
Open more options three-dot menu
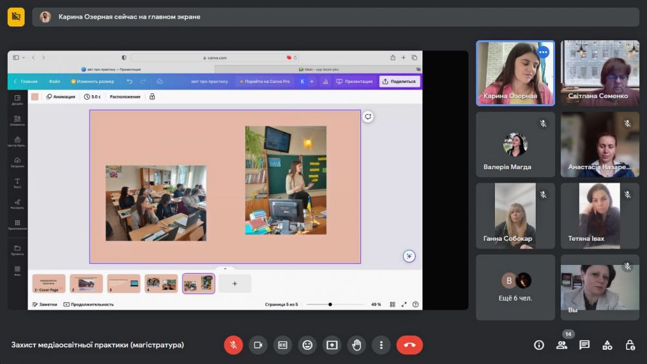[x=381, y=345]
